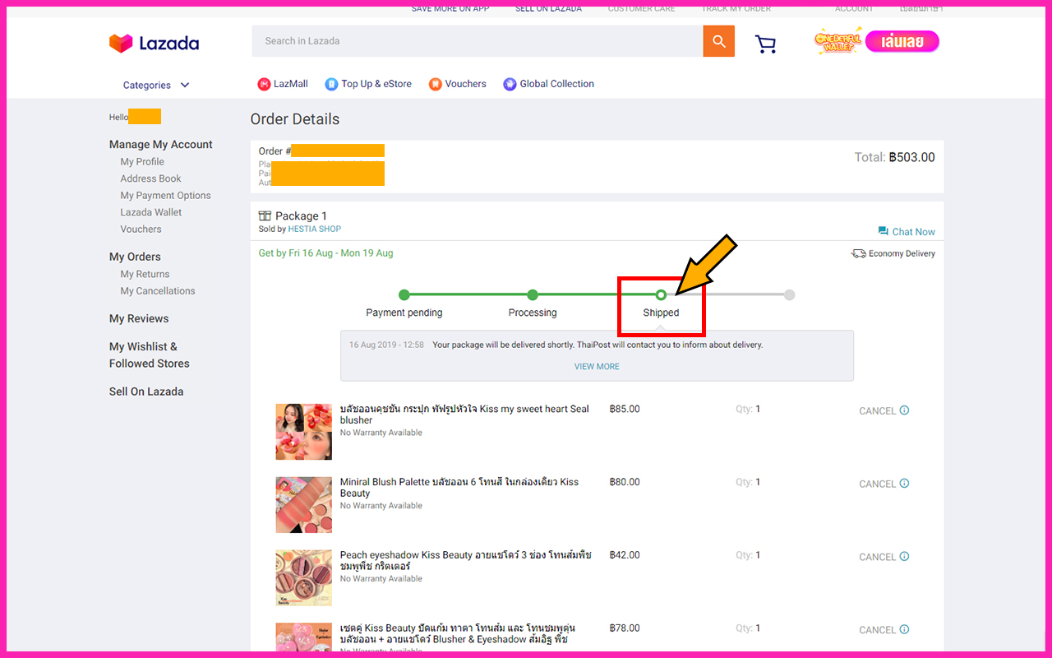This screenshot has height=658, width=1052.
Task: Click the Lazada logo
Action: tap(155, 43)
